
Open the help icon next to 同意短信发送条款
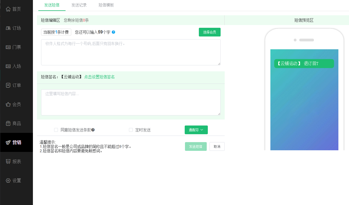point(93,130)
